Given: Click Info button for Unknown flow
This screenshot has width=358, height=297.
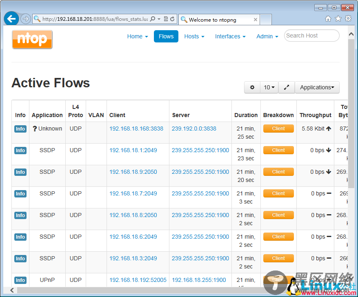Looking at the screenshot, I should [x=20, y=129].
